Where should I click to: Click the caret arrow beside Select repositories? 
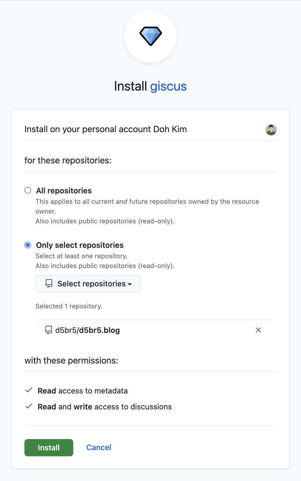click(x=130, y=284)
